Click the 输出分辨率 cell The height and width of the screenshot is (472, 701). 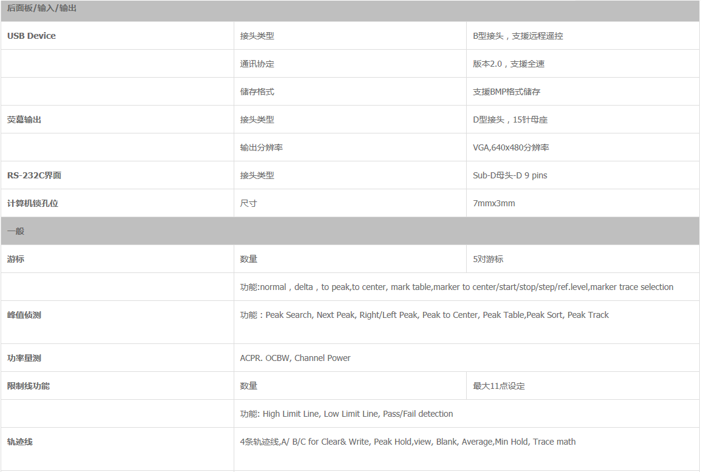click(x=262, y=147)
